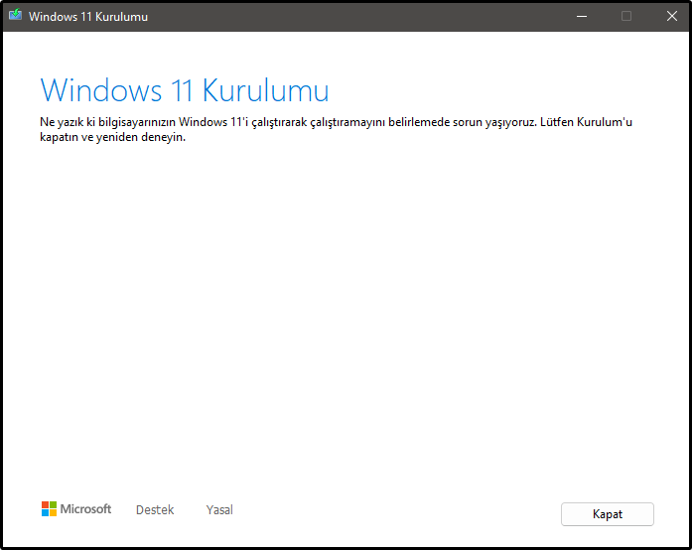
Task: Click the blue Windows 11 Kurulumu heading
Action: coord(185,90)
